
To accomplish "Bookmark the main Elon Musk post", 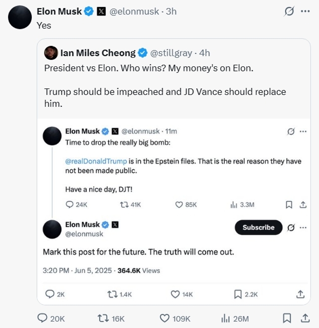I will coord(287,318).
